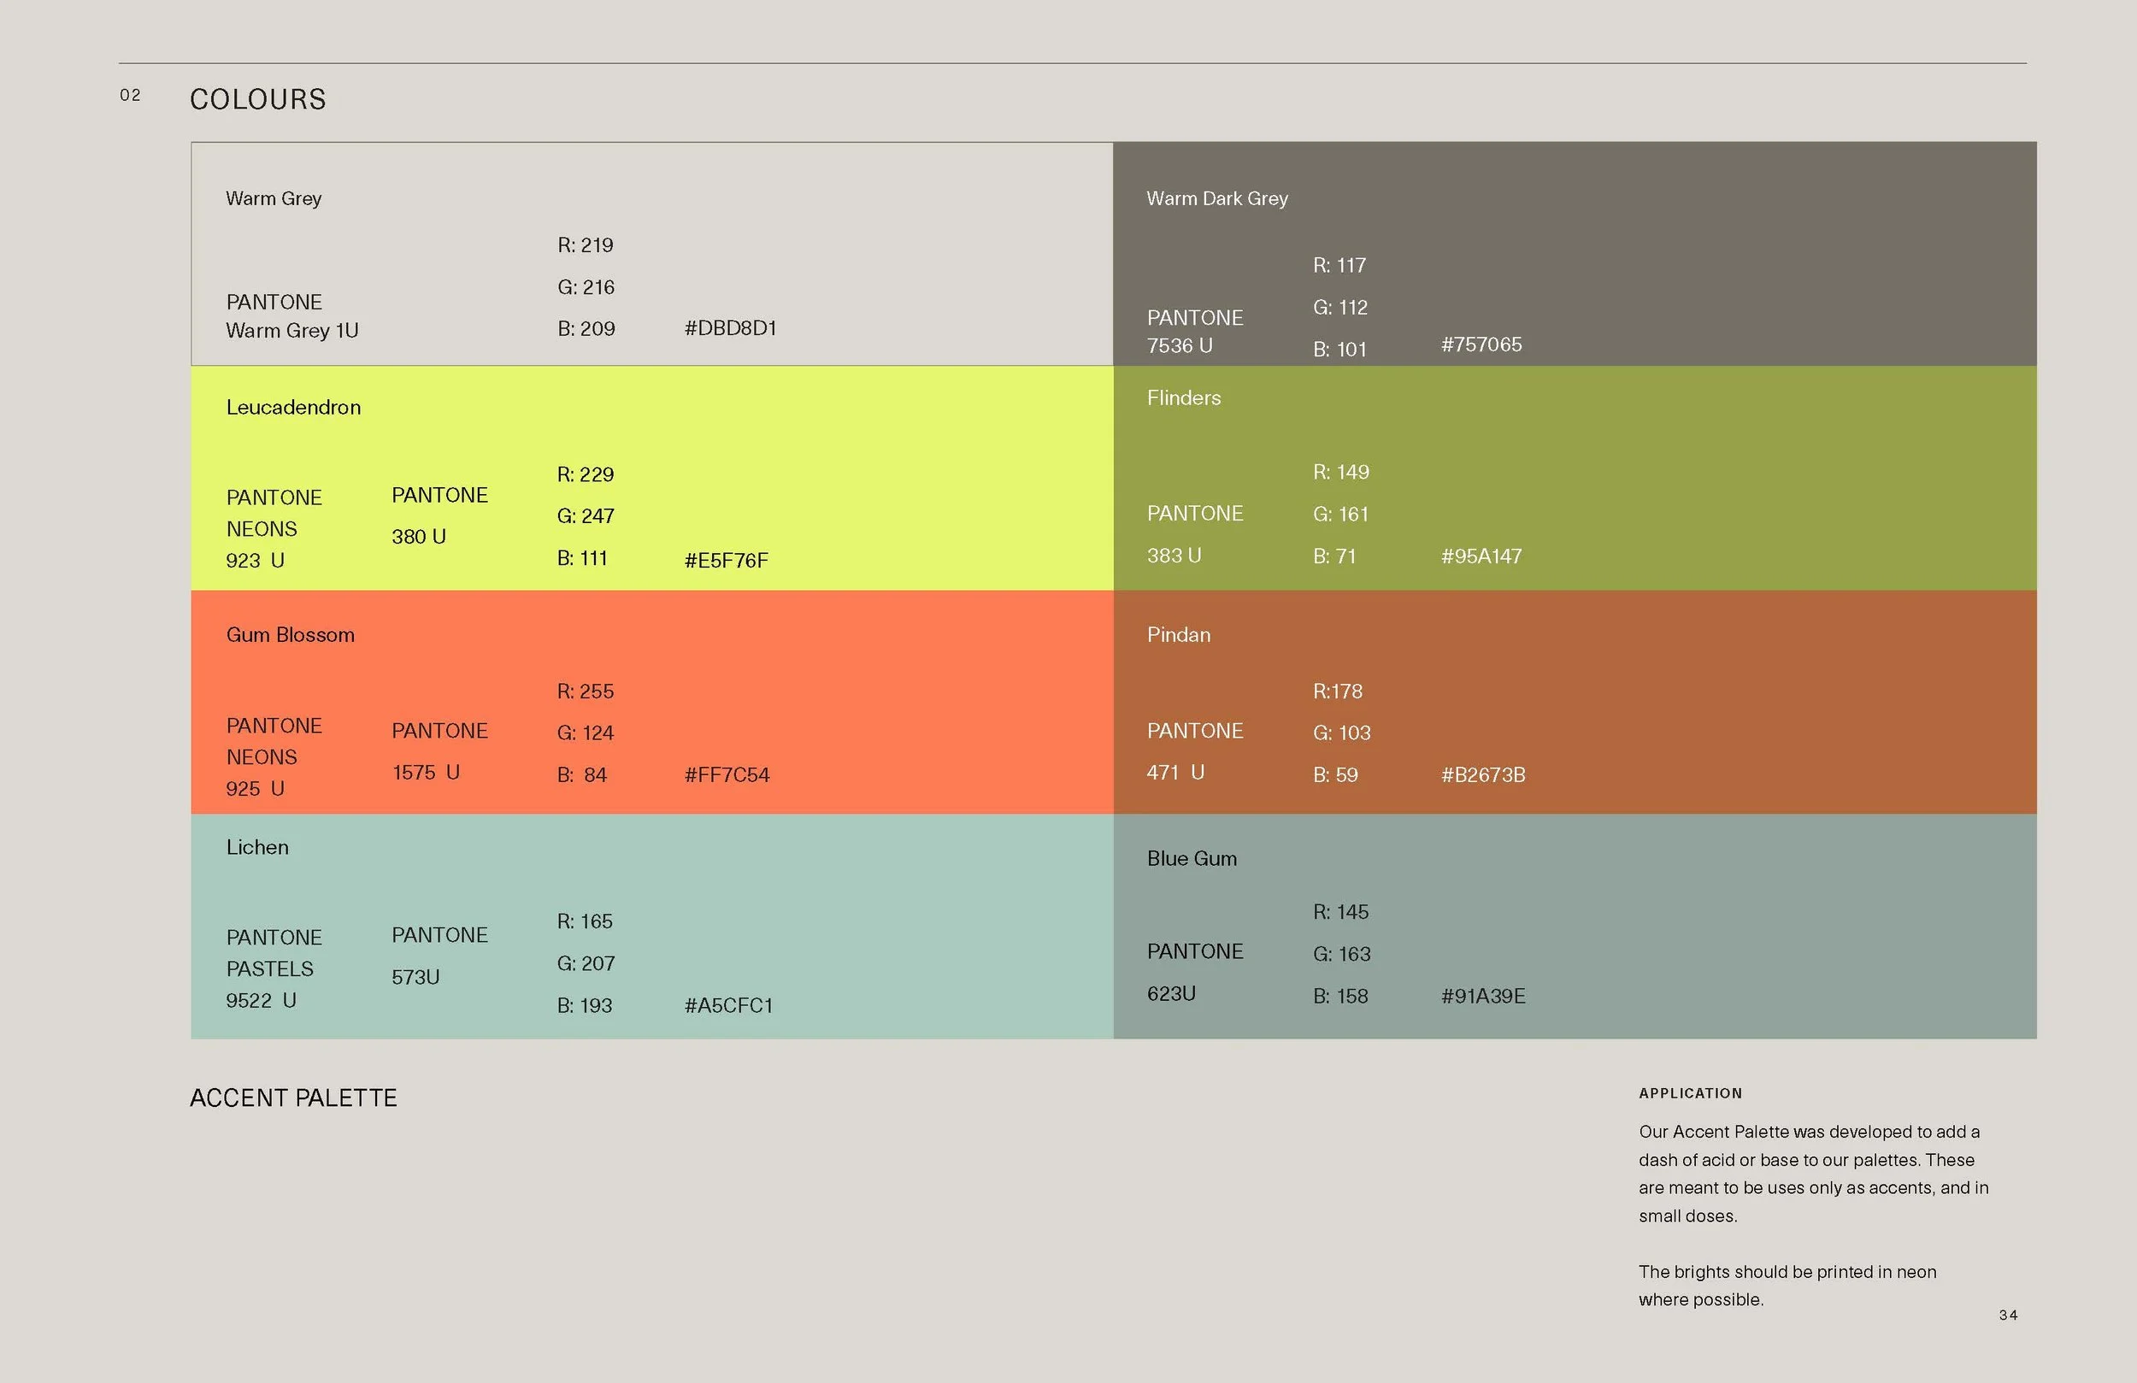
Task: Click hex code #95A147 text
Action: [x=1481, y=556]
